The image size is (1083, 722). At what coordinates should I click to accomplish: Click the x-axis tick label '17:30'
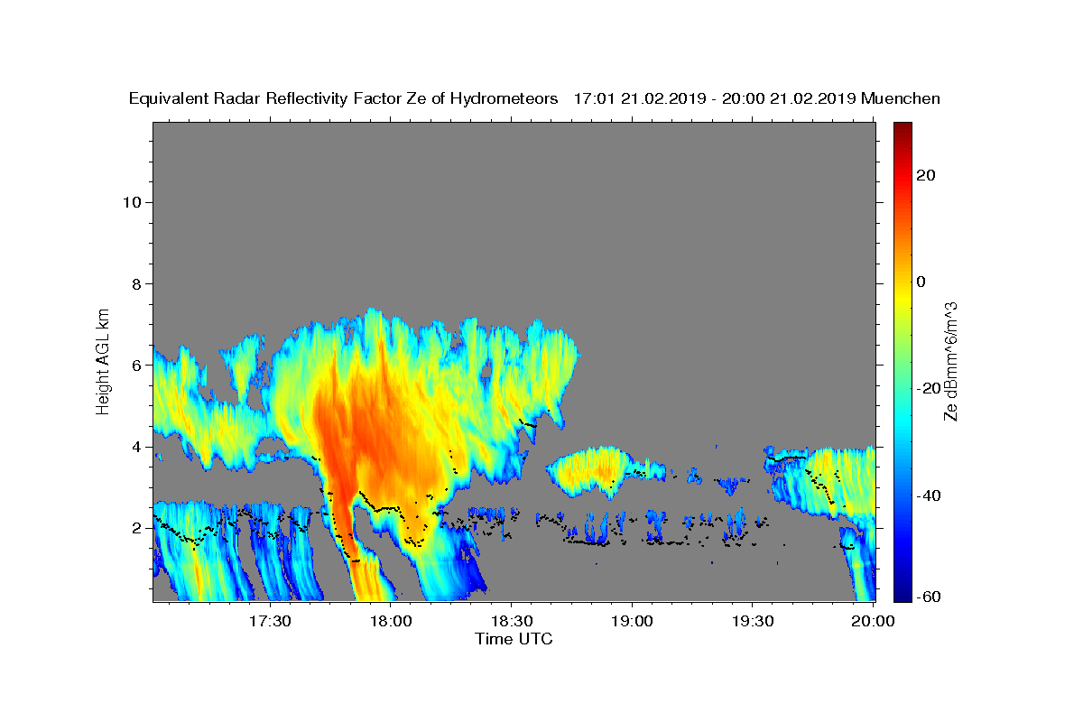(x=271, y=622)
